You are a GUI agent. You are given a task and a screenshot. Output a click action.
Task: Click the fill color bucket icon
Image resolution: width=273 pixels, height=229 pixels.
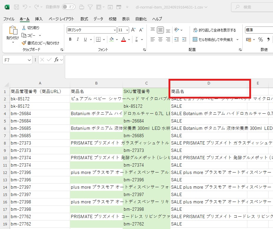[111, 39]
